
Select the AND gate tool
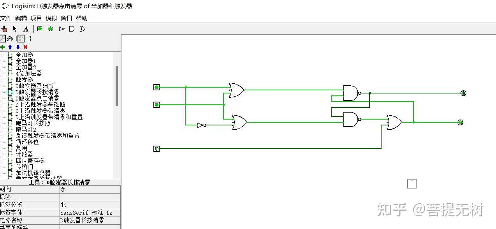72,28
